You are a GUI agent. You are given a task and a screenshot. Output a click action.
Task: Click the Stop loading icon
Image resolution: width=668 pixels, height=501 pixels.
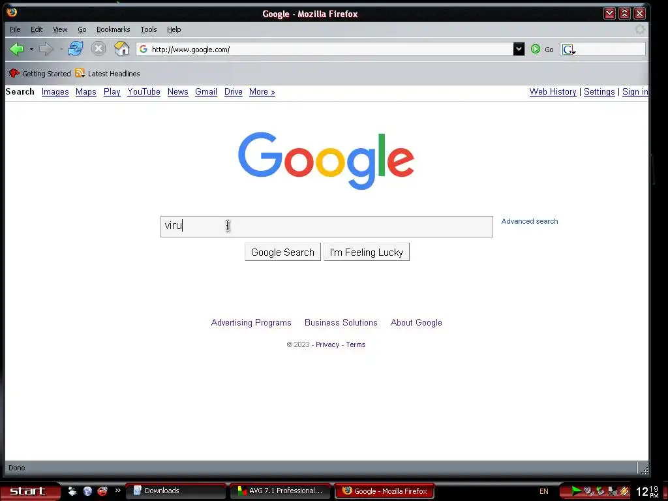coord(99,49)
